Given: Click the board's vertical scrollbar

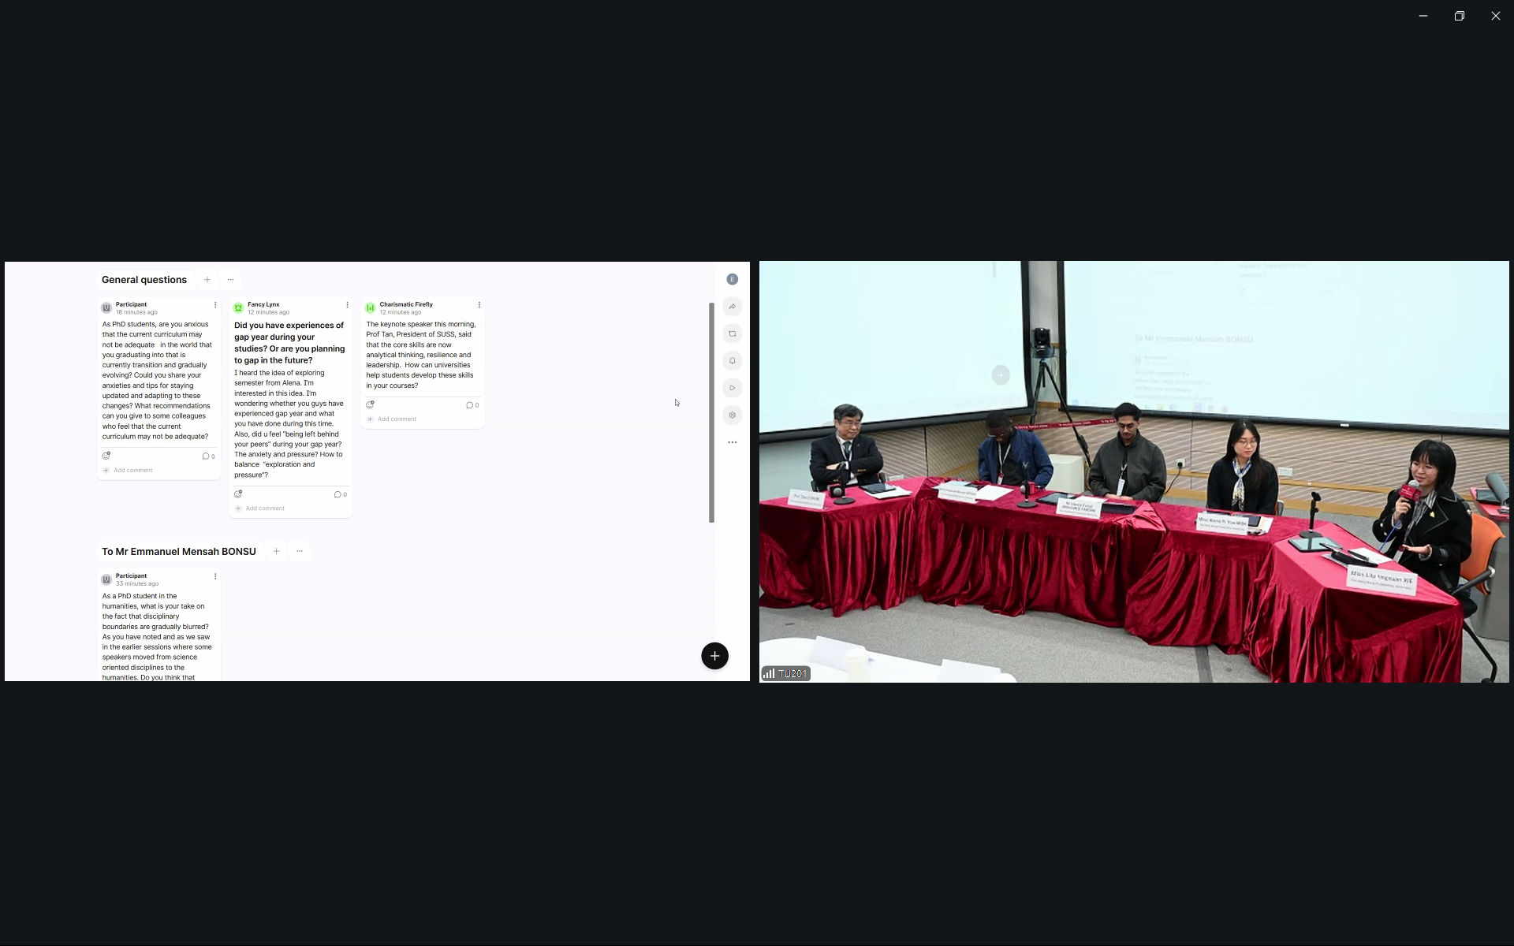Looking at the screenshot, I should click(711, 412).
